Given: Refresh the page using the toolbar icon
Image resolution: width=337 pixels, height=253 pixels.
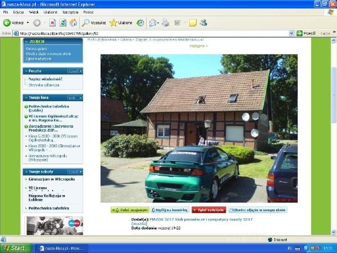Looking at the screenshot, I should click(x=63, y=23).
